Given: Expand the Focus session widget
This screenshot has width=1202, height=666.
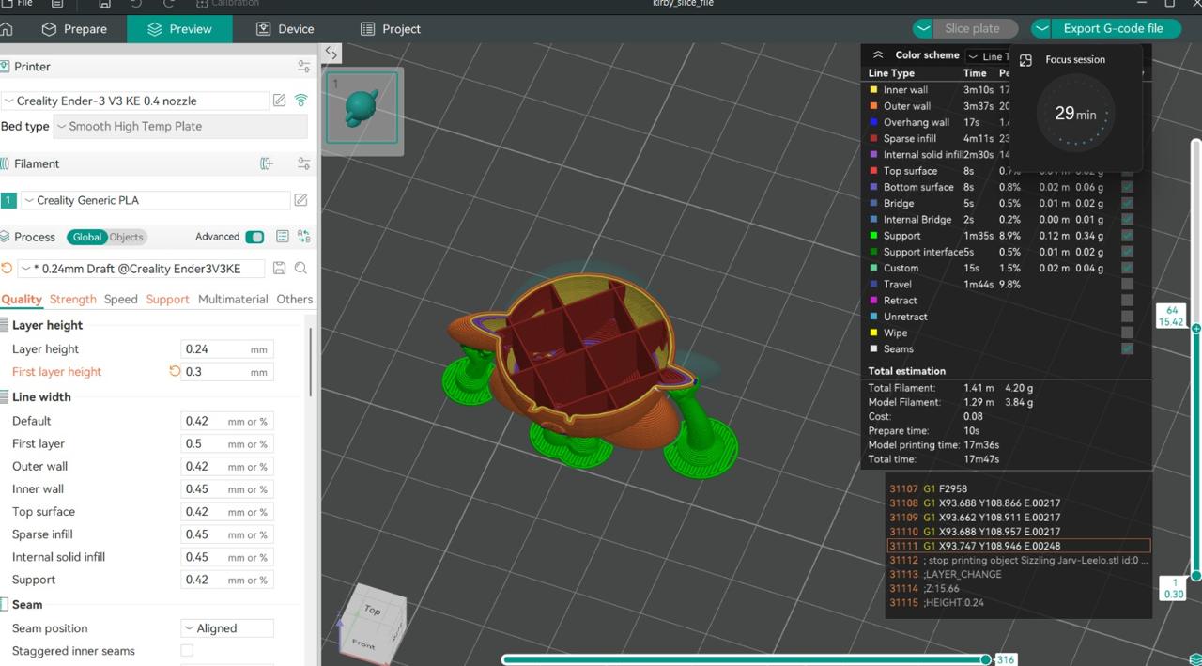Looking at the screenshot, I should tap(1025, 60).
